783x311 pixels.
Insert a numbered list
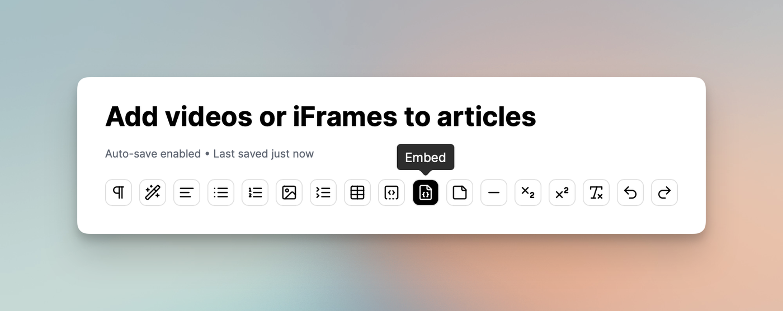[x=255, y=192]
